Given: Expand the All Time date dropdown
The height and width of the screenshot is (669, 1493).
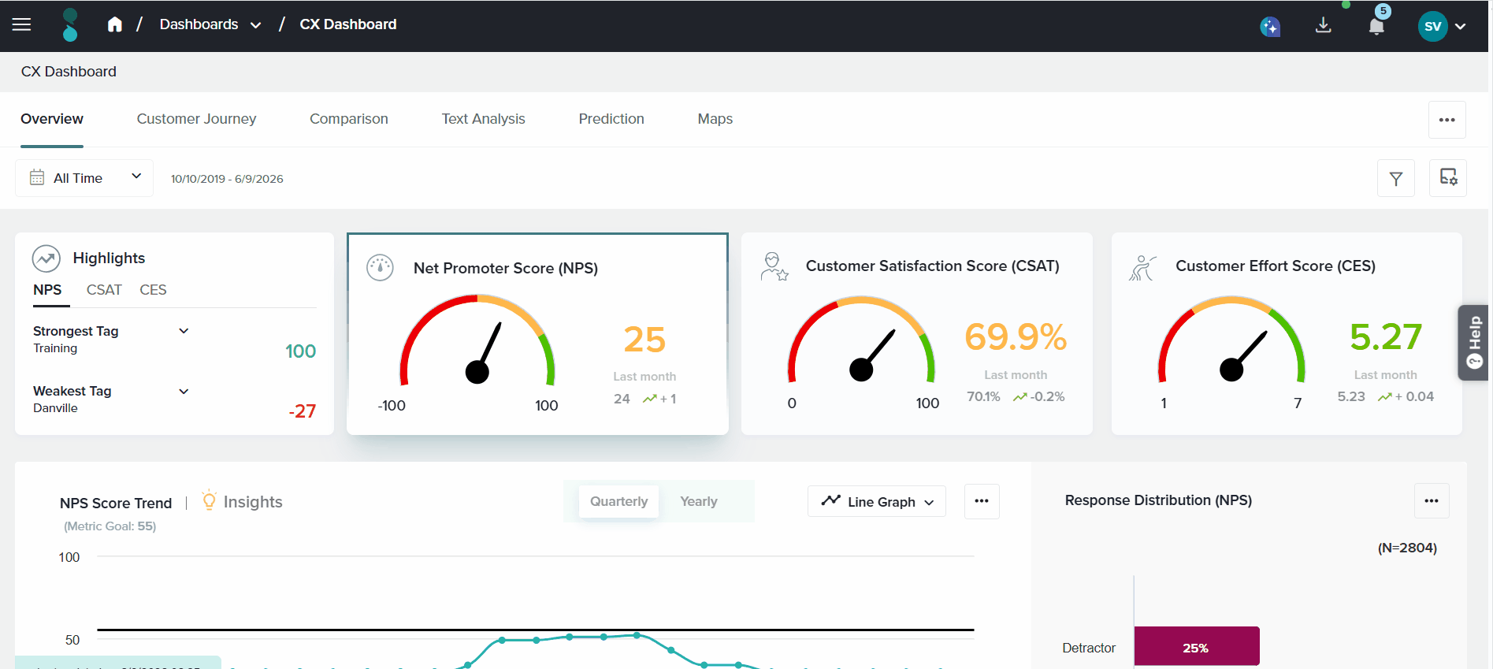Looking at the screenshot, I should pos(84,178).
